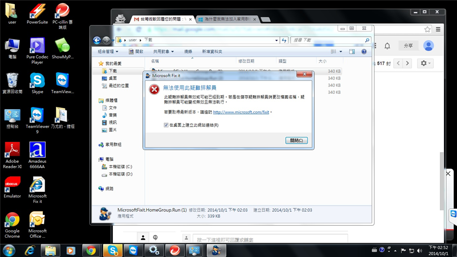Image resolution: width=457 pixels, height=257 pixels.
Task: Open the Microsoft Office desktop shortcut
Action: click(37, 225)
